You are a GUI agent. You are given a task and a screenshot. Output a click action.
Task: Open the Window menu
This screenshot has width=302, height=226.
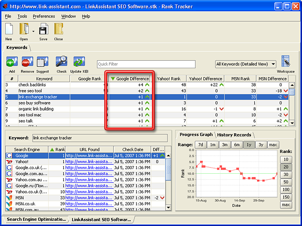68,16
